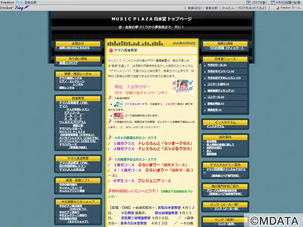Open Ｍｕｍａプリント楽譜 link
The width and height of the screenshot is (303, 227).
(x=72, y=191)
